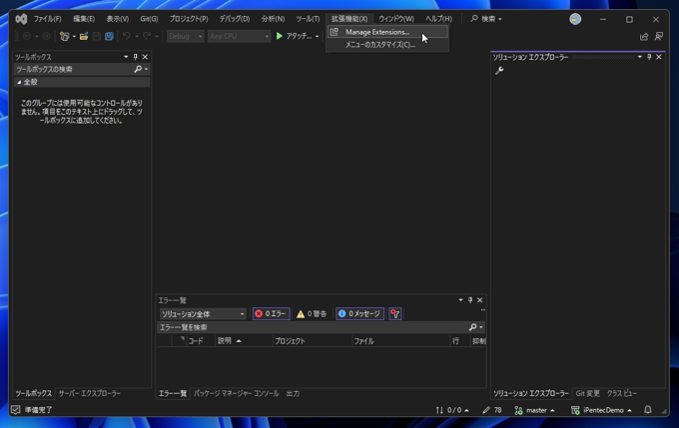This screenshot has width=679, height=428.
Task: Click the account avatar icon
Action: (575, 19)
